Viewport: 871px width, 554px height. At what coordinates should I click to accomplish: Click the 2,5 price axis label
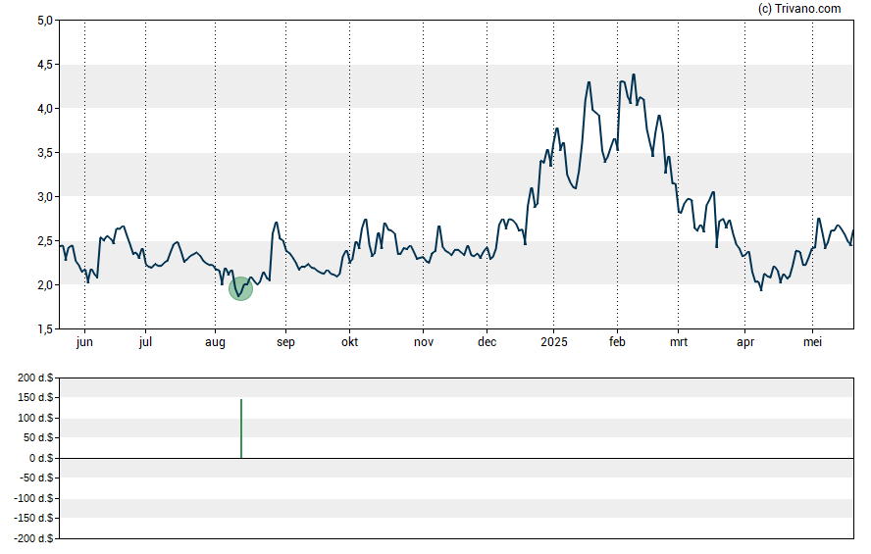tap(45, 241)
